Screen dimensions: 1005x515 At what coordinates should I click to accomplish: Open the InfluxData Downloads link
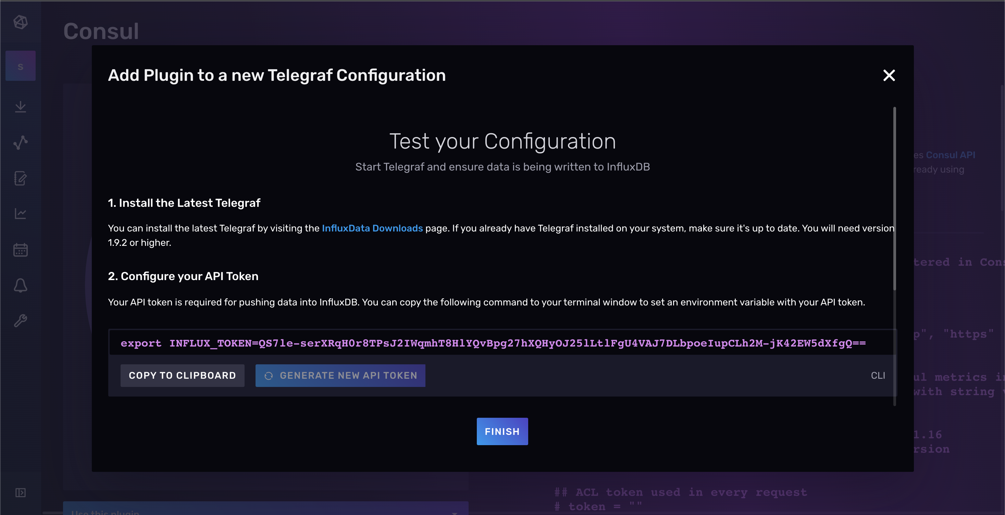[372, 228]
